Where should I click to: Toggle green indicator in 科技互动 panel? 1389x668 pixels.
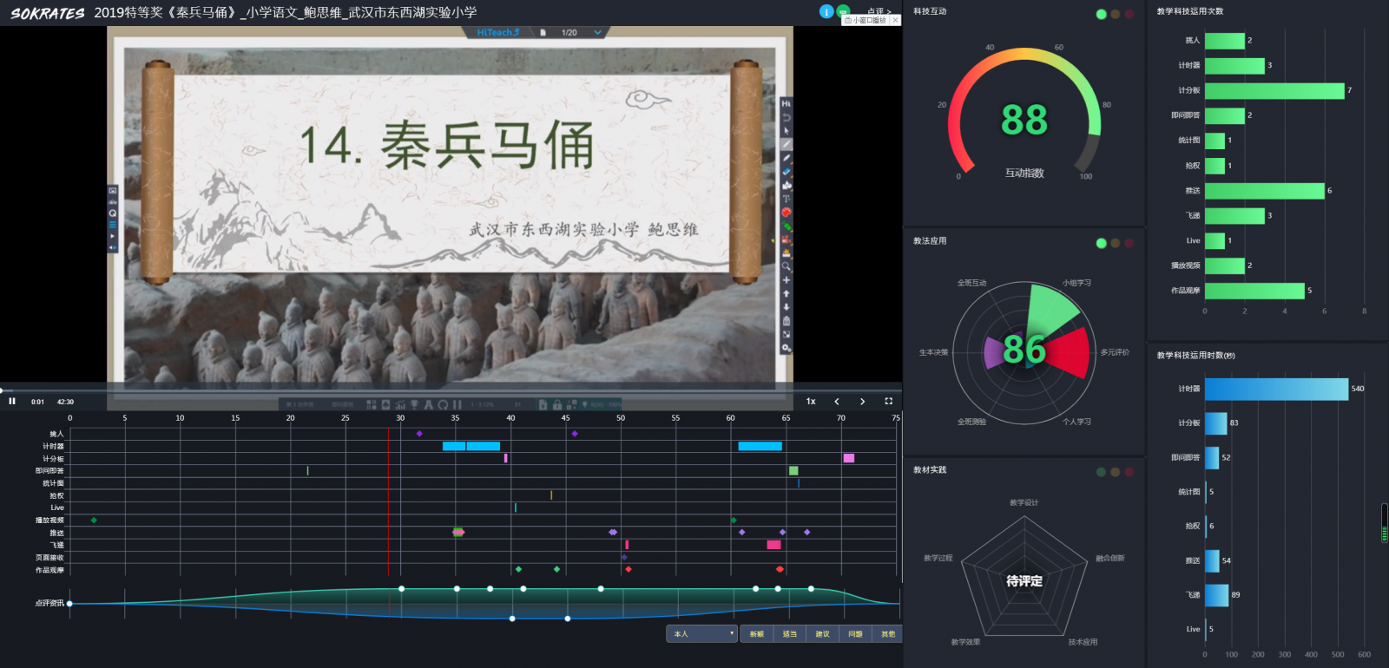pos(1102,14)
